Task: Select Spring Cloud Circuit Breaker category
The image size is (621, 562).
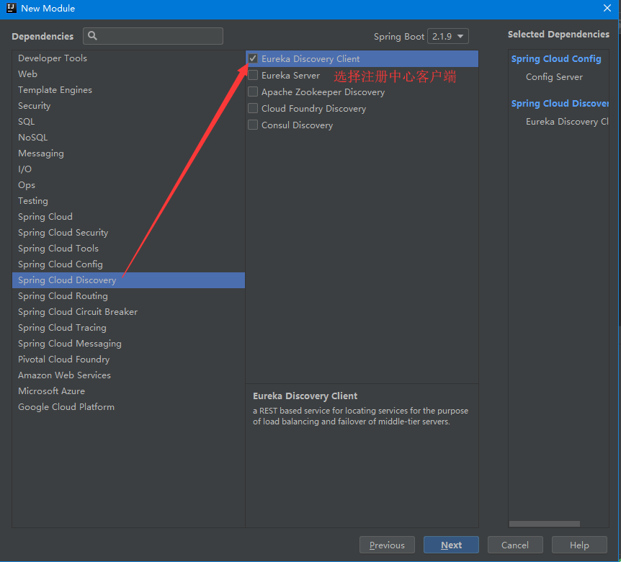Action: 128,312
